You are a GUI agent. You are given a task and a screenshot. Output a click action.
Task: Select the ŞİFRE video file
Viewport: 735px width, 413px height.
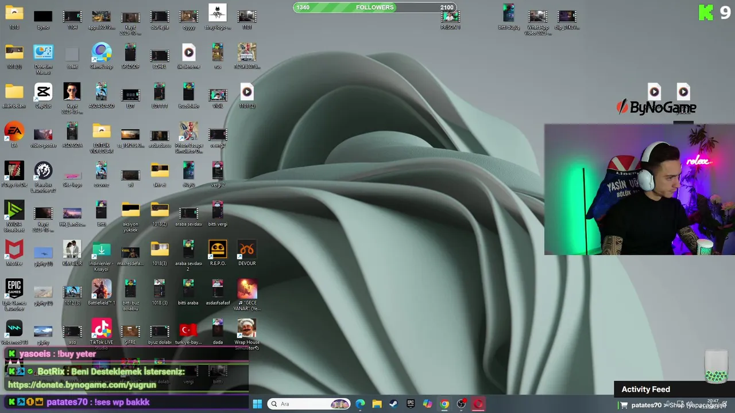click(x=130, y=334)
